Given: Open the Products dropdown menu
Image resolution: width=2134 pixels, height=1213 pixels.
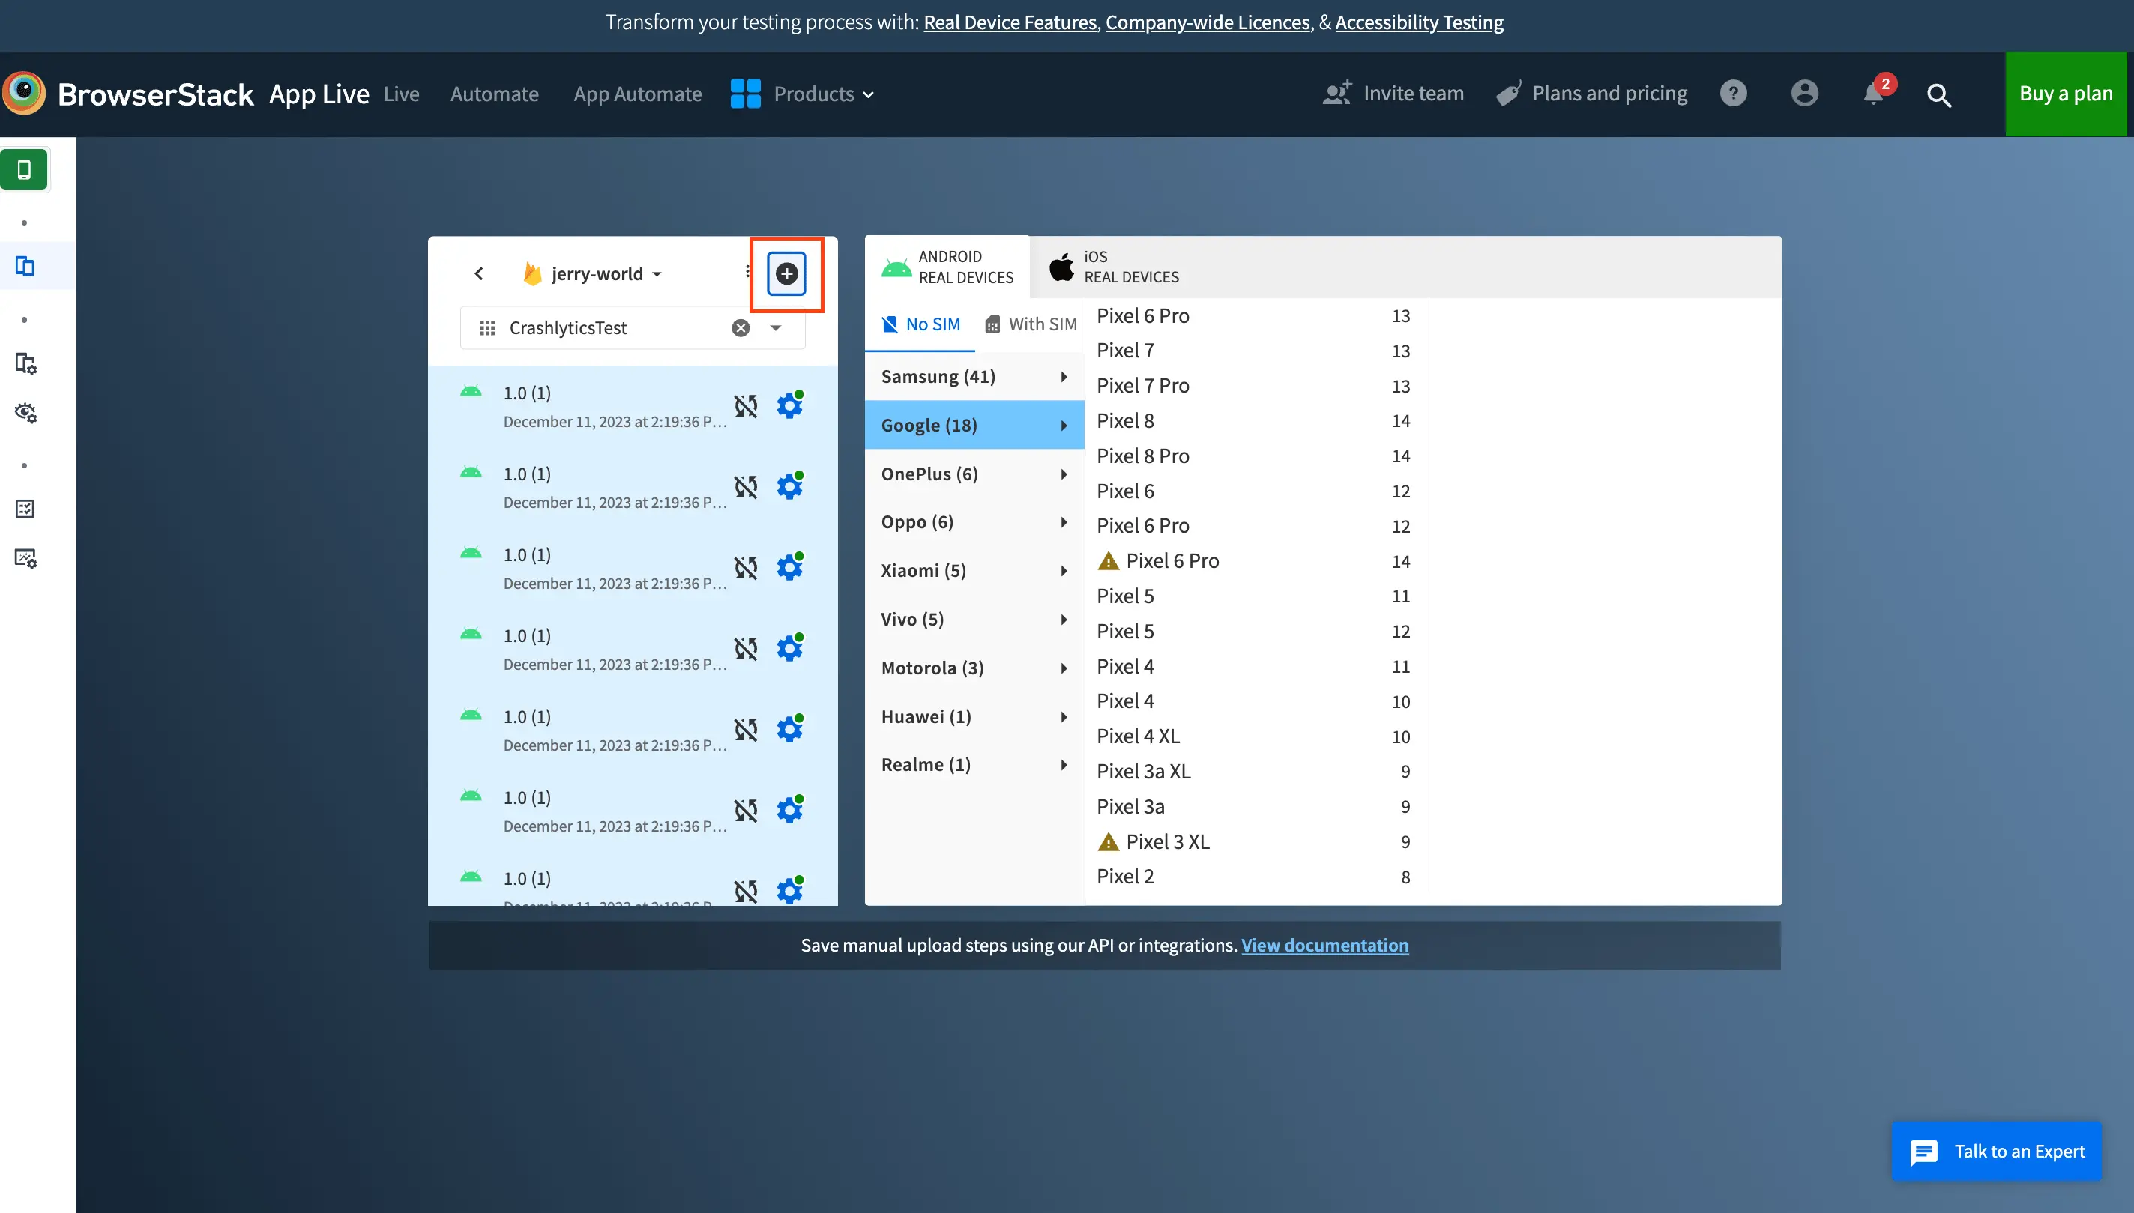Looking at the screenshot, I should tap(804, 94).
